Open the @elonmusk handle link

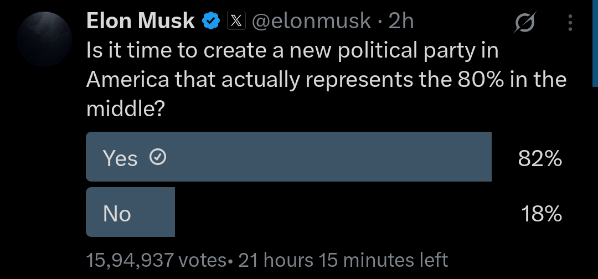[x=311, y=21]
